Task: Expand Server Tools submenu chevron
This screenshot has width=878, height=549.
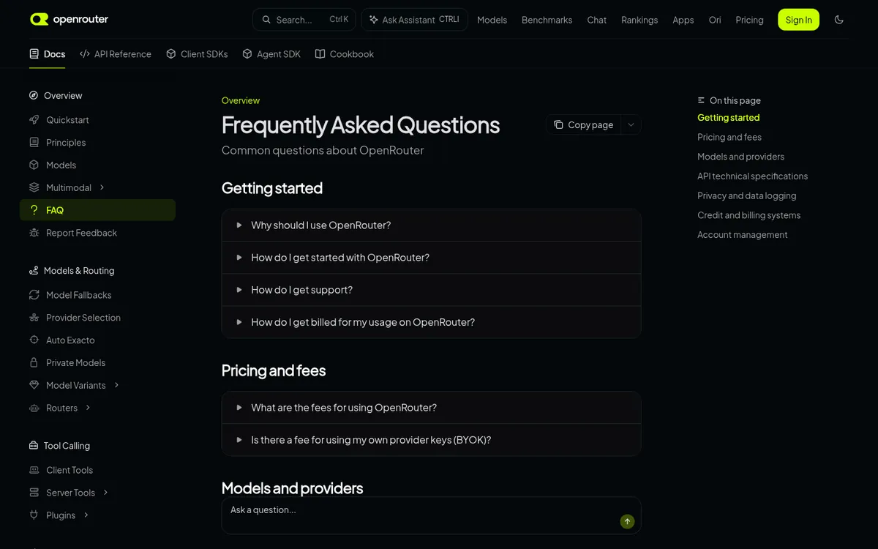Action: click(105, 492)
